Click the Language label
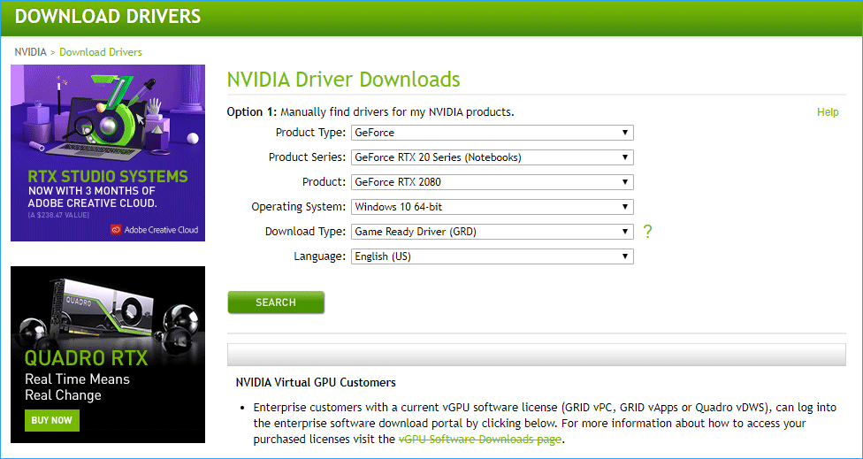Image resolution: width=863 pixels, height=459 pixels. click(320, 256)
